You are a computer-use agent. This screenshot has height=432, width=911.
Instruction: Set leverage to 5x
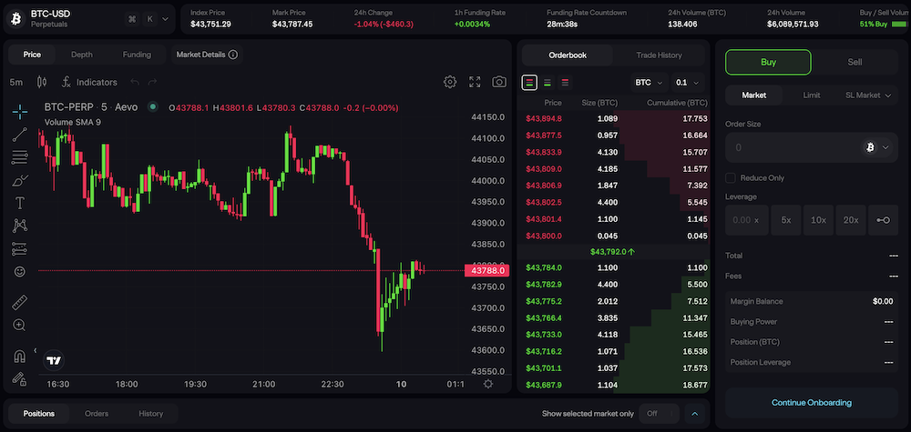click(786, 220)
